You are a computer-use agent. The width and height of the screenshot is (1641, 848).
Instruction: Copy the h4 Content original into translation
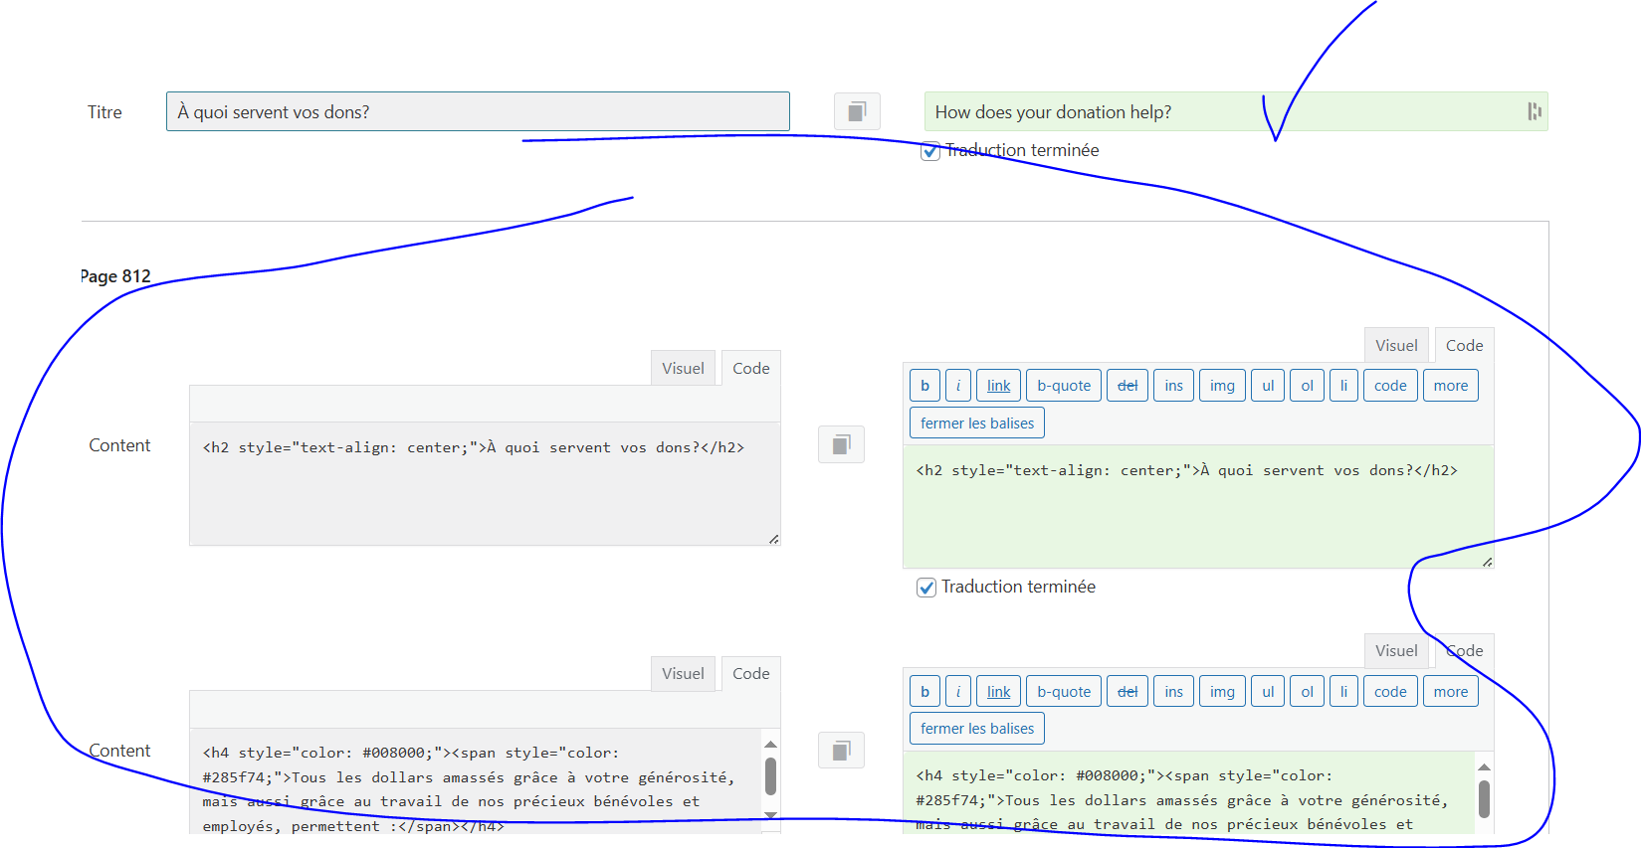841,751
